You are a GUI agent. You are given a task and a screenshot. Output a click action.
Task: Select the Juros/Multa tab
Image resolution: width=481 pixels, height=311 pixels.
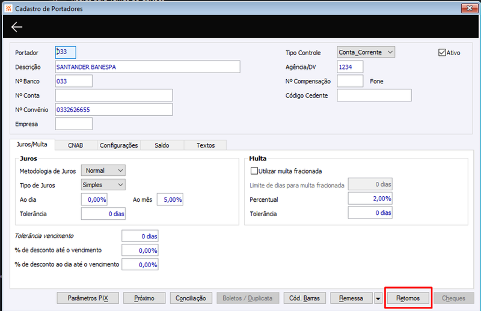click(32, 144)
